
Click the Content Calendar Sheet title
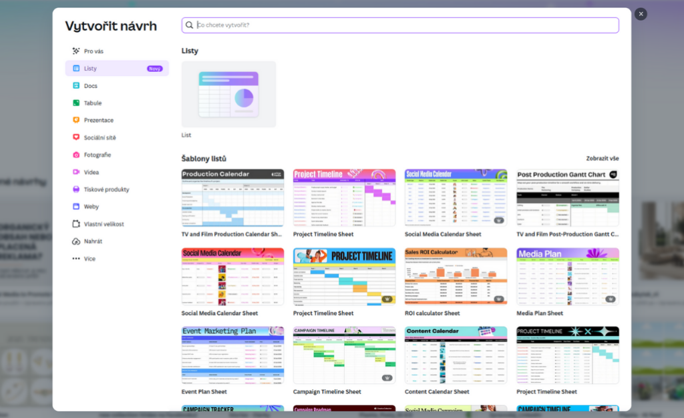(437, 392)
